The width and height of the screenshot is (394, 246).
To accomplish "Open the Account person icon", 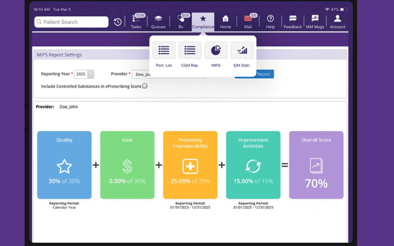I will pyautogui.click(x=337, y=22).
